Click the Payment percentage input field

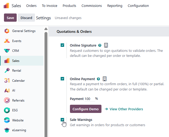[x=89, y=99]
